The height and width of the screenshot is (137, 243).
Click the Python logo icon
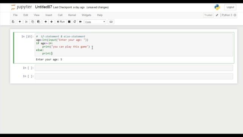tap(217, 7)
